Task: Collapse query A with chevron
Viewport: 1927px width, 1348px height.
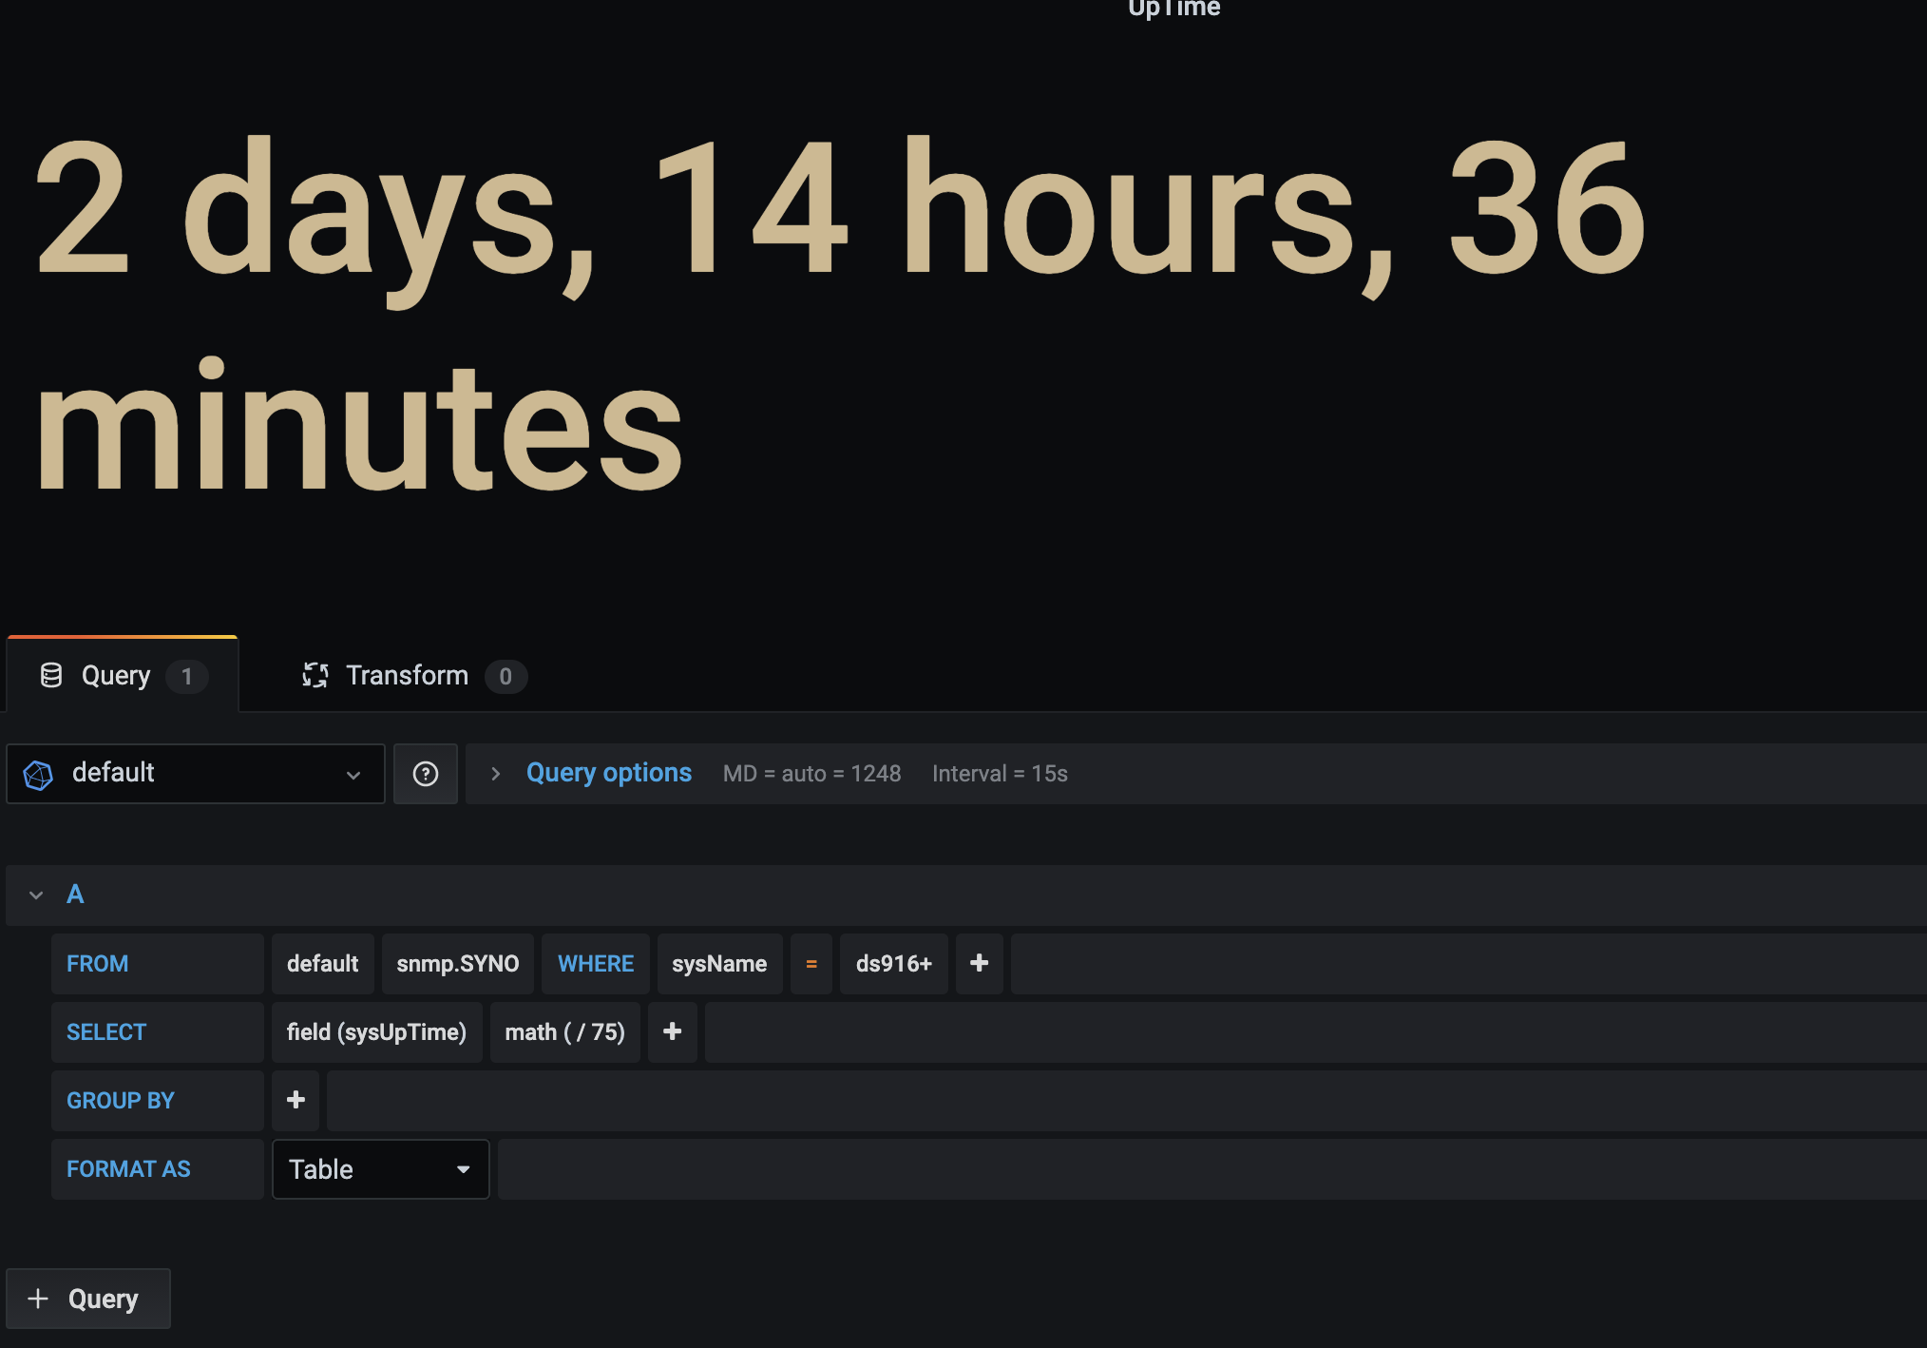Action: (36, 895)
